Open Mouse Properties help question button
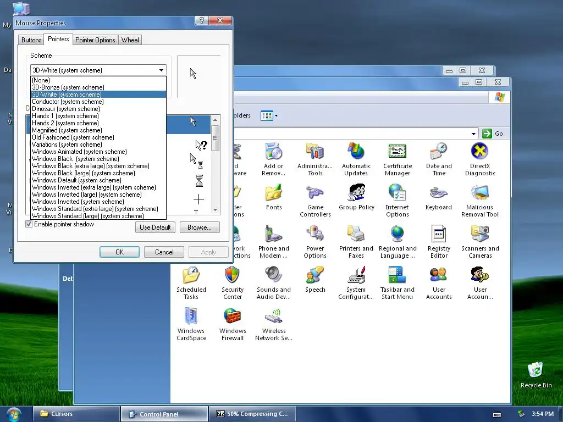The image size is (563, 422). (202, 20)
